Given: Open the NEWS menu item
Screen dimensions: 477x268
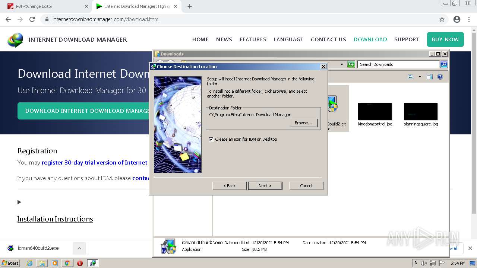Looking at the screenshot, I should (x=224, y=39).
